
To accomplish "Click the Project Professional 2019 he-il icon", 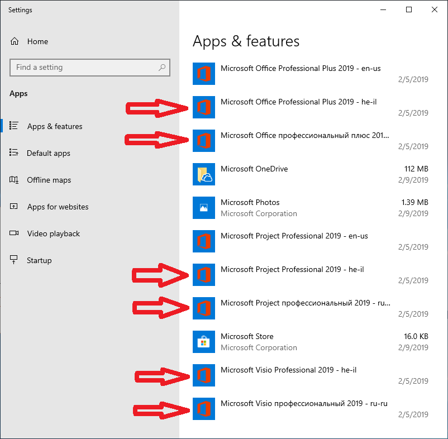I will pyautogui.click(x=204, y=275).
